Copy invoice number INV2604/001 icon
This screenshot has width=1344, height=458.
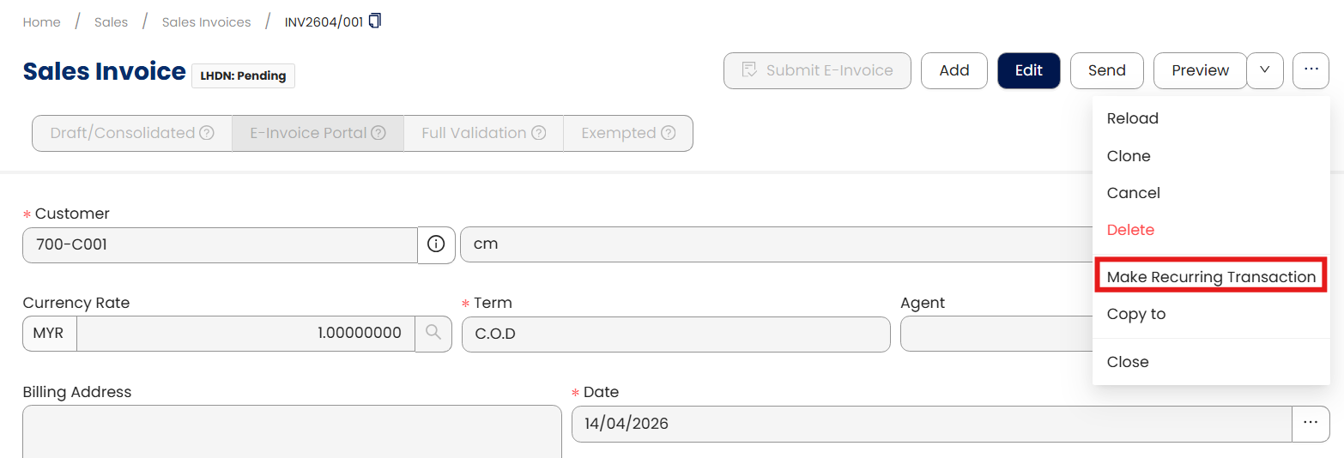click(375, 21)
